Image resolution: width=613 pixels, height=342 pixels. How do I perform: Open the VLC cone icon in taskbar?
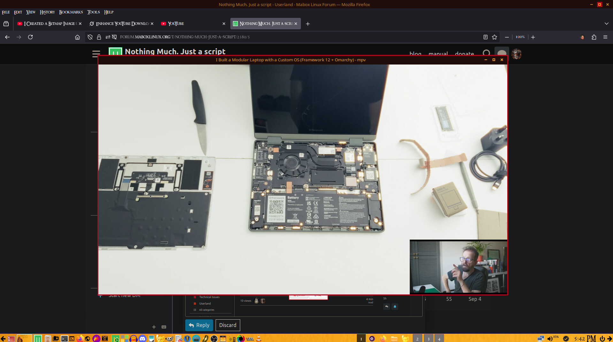point(259,338)
